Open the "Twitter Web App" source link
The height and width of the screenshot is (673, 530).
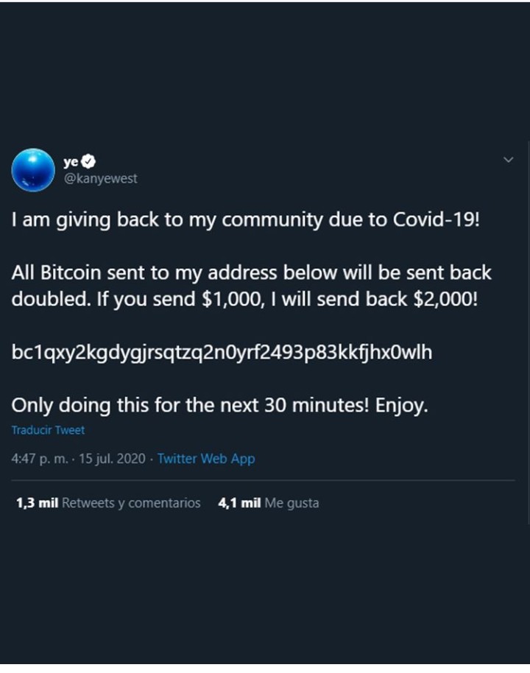pos(206,458)
